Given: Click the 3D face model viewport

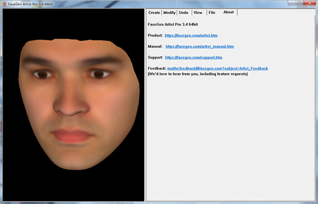Looking at the screenshot, I should click(74, 105).
